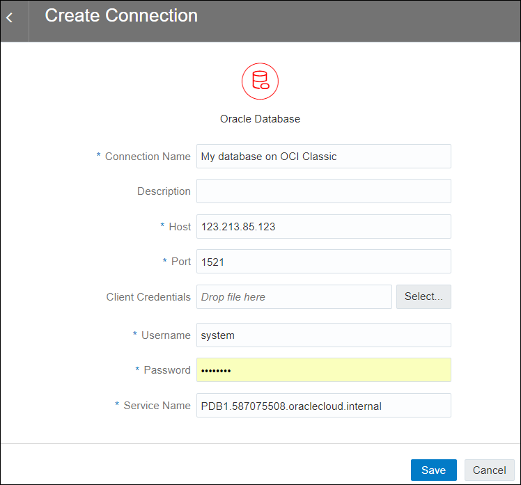Click the Username label
The image size is (521, 485).
pos(166,335)
